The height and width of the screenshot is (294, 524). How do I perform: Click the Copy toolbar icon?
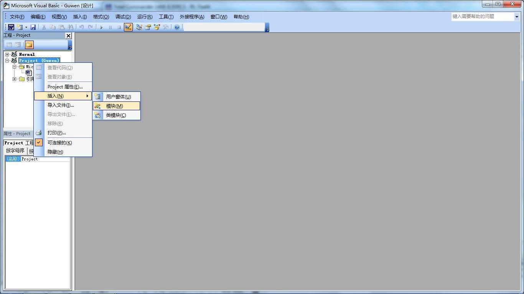click(53, 27)
